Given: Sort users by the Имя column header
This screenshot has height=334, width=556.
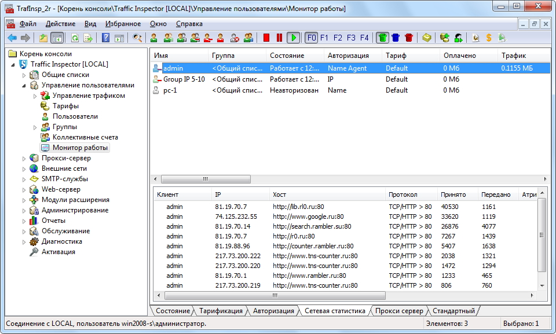Looking at the screenshot, I should (179, 56).
